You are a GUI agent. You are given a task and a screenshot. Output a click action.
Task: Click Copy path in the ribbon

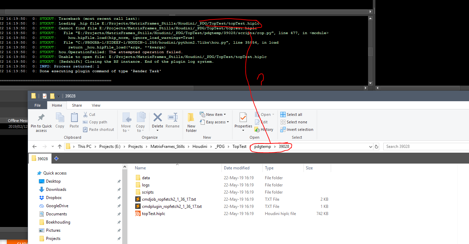click(x=95, y=122)
